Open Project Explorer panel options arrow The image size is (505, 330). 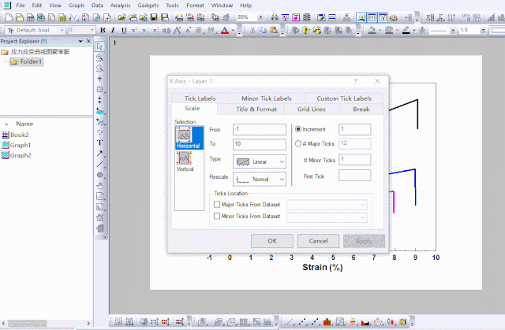click(80, 42)
